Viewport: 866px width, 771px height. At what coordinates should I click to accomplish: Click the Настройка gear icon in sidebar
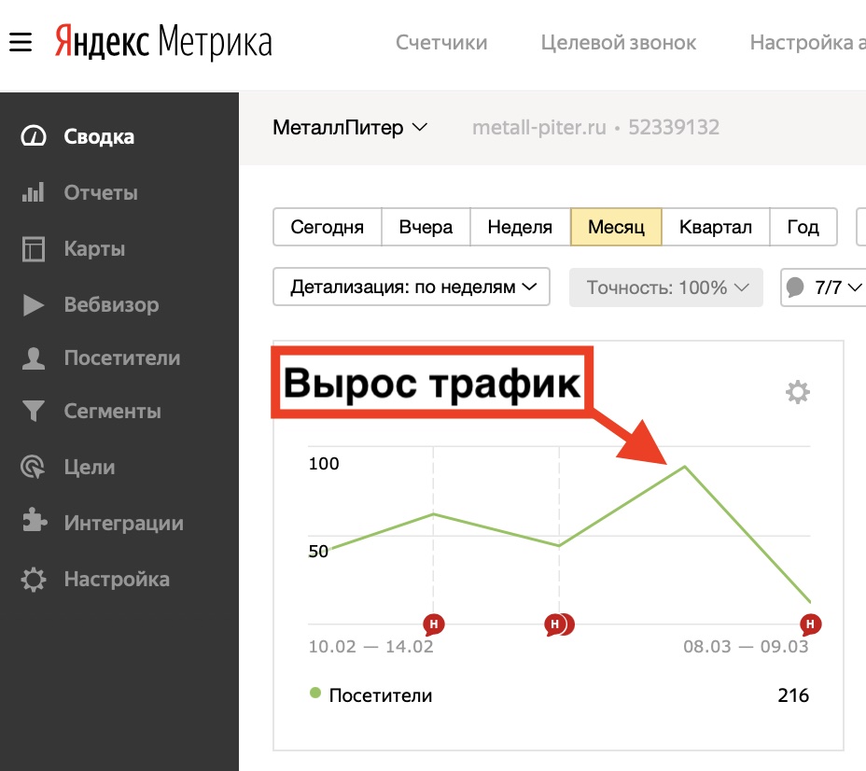point(34,580)
